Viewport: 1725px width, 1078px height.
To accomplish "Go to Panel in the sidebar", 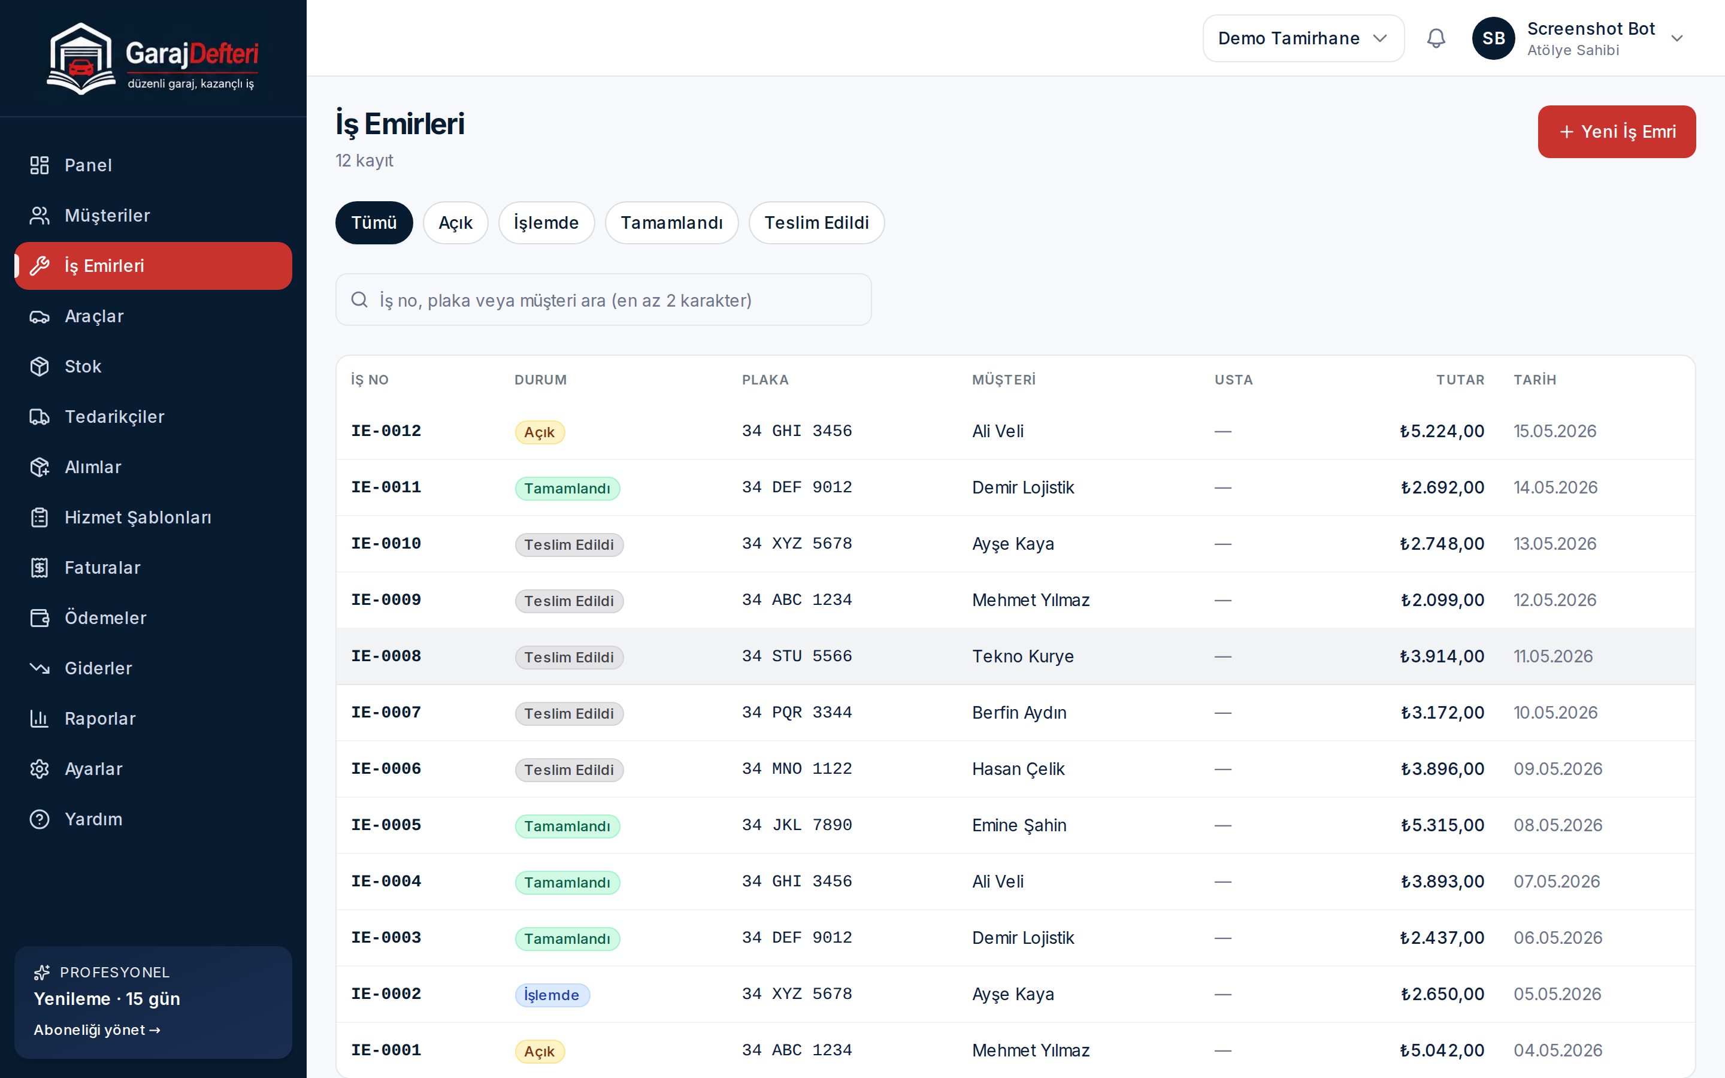I will [x=153, y=165].
